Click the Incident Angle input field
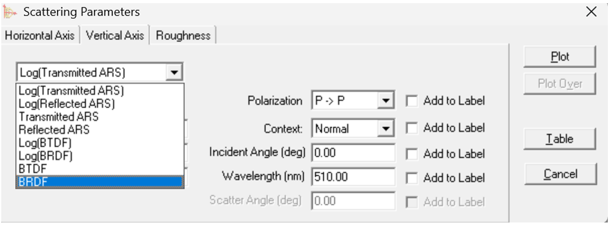 click(353, 153)
